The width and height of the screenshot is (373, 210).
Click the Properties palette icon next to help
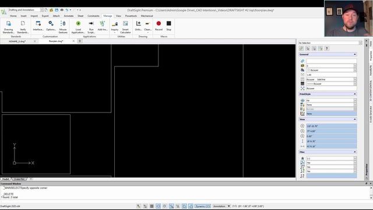(x=321, y=48)
